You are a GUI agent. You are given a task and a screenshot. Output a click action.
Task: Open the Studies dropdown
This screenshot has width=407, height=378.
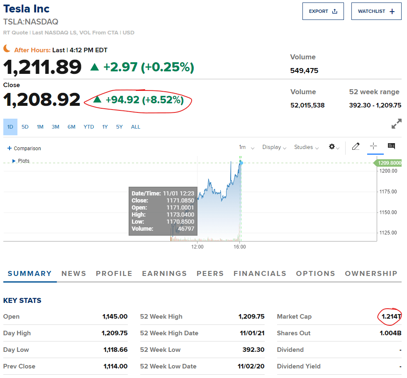click(306, 147)
